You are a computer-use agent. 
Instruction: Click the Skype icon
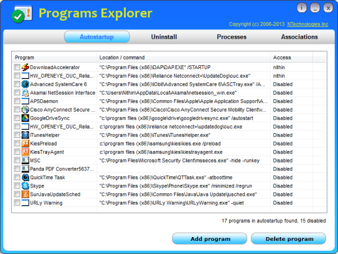25,186
